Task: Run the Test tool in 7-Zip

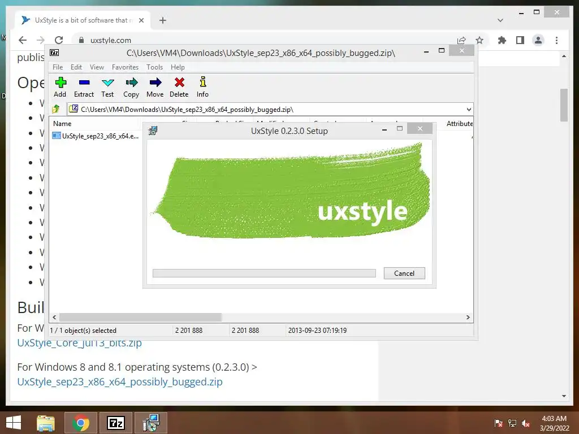Action: pos(107,87)
